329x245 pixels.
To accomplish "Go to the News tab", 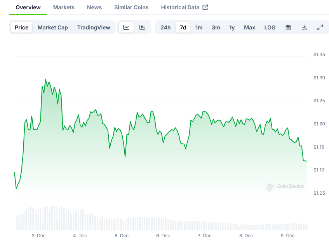I will [94, 7].
